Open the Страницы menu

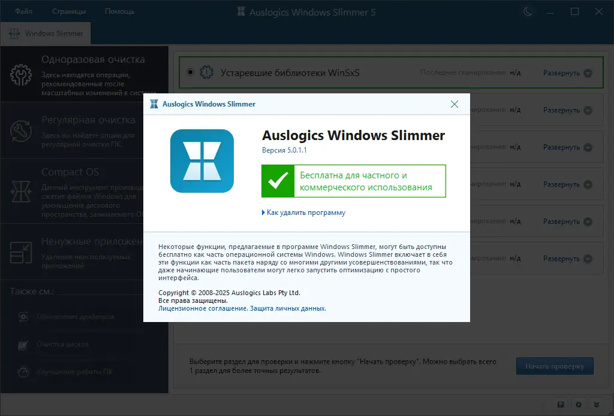click(69, 11)
